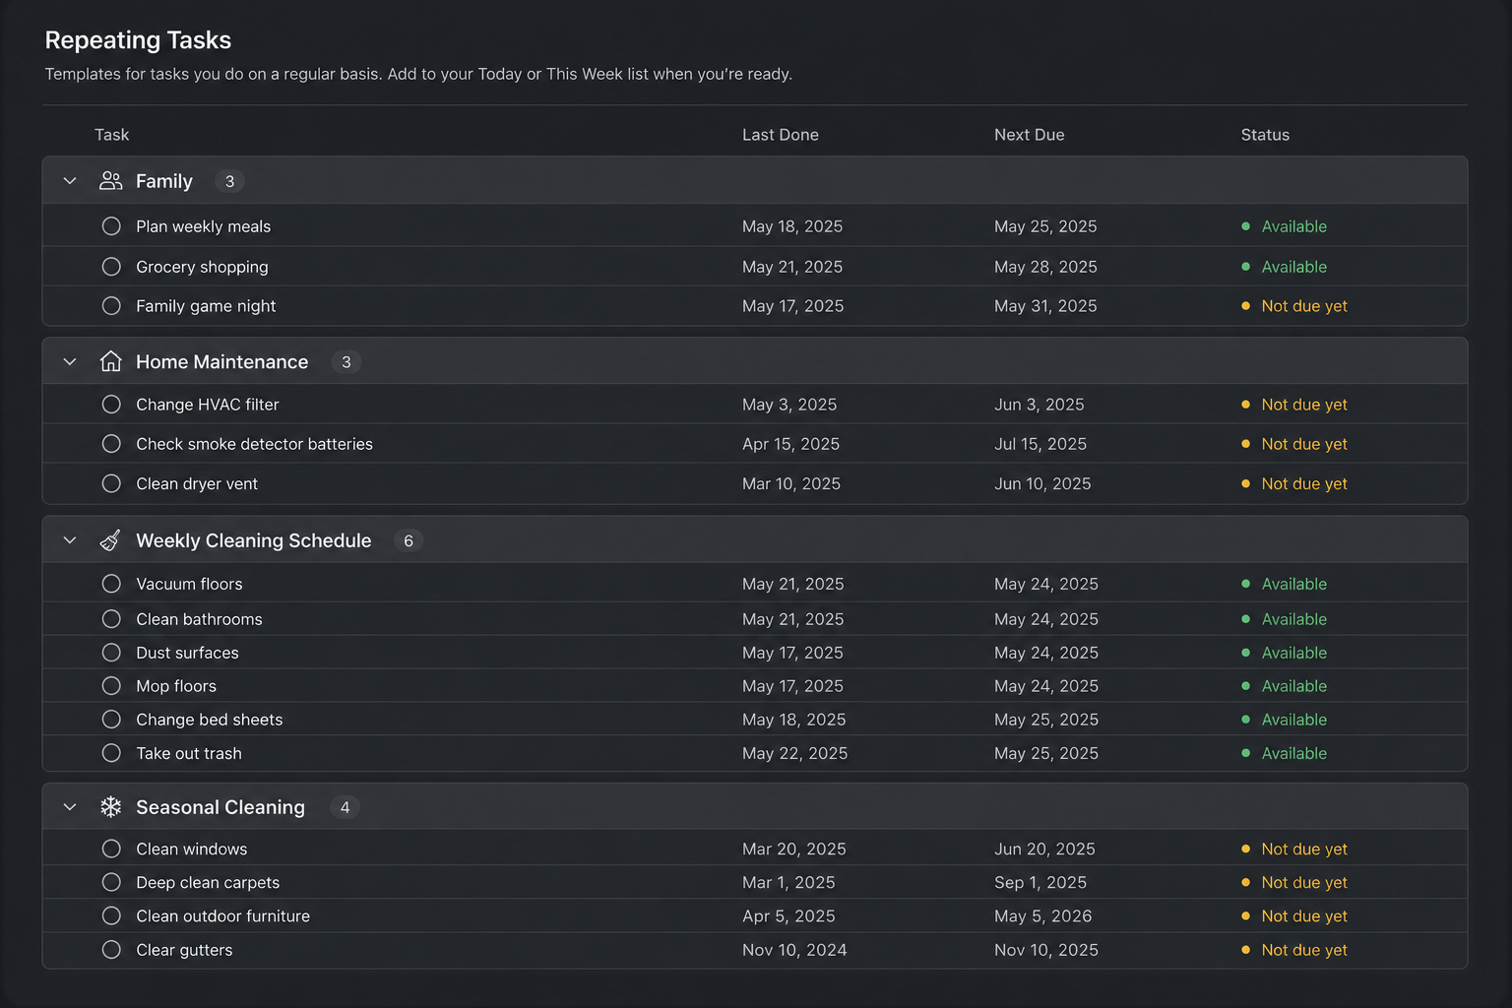This screenshot has width=1512, height=1008.
Task: Click the green status dot for Grocery shopping
Action: pyautogui.click(x=1246, y=267)
